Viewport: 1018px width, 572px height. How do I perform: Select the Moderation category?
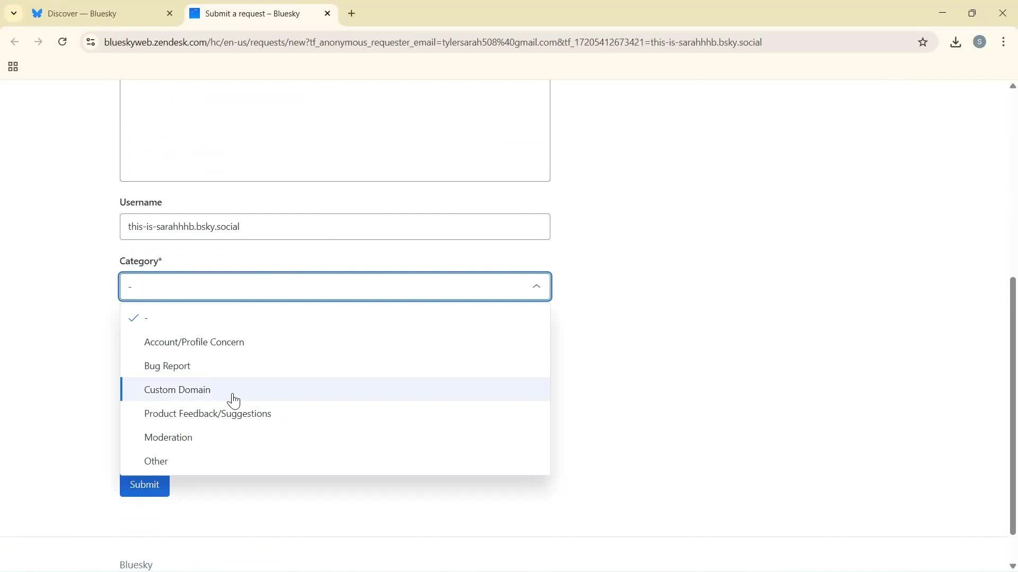[168, 437]
